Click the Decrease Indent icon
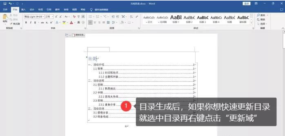 (x=113, y=17)
